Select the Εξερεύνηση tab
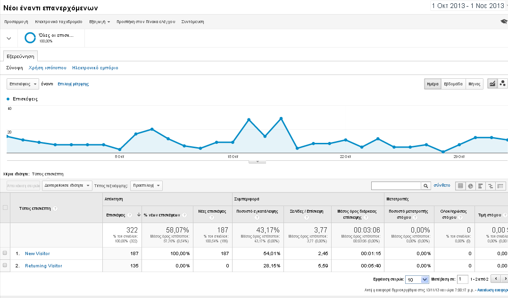508x298 pixels. [x=20, y=57]
